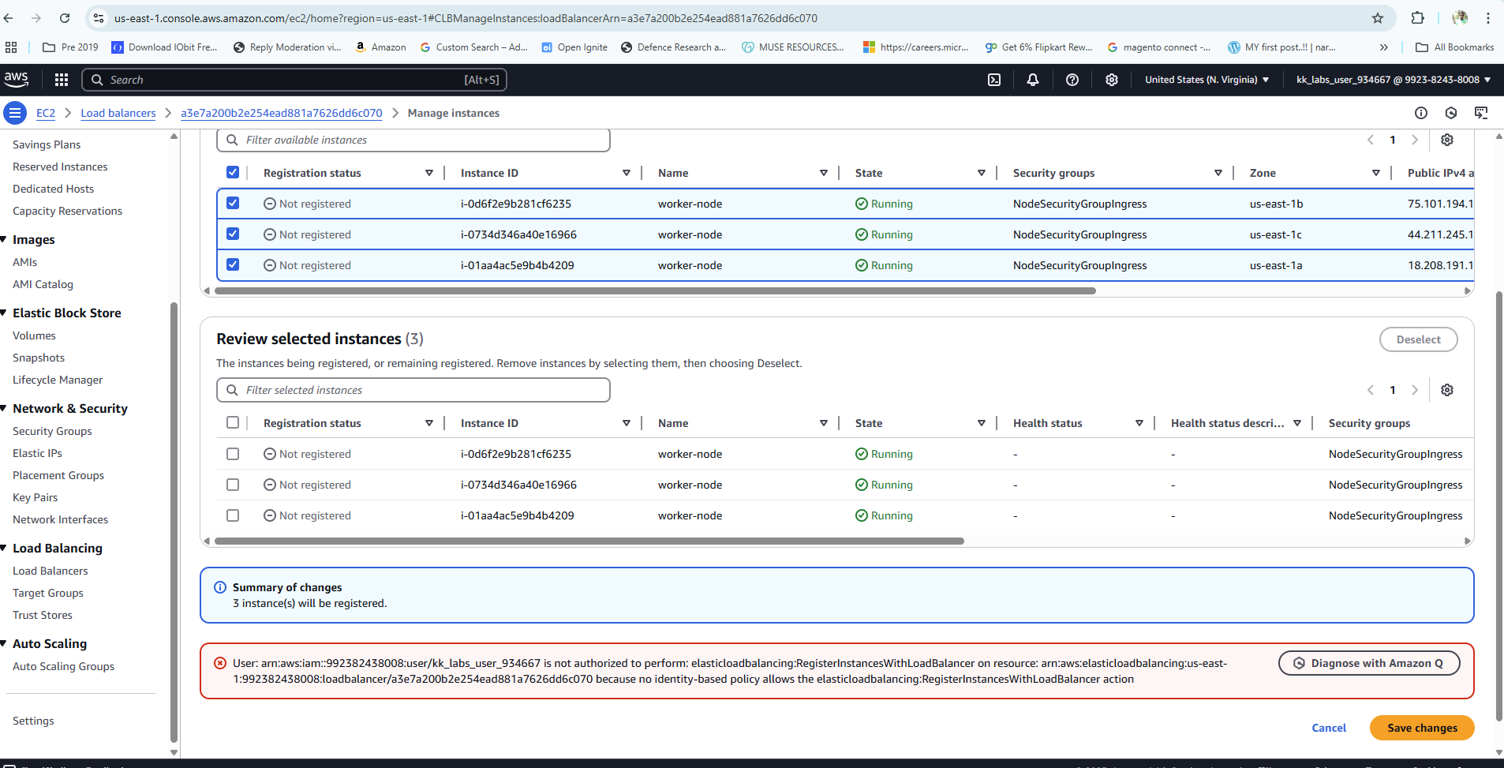The height and width of the screenshot is (768, 1504).
Task: Click the available instances horizontal scrollbar
Action: pyautogui.click(x=655, y=290)
